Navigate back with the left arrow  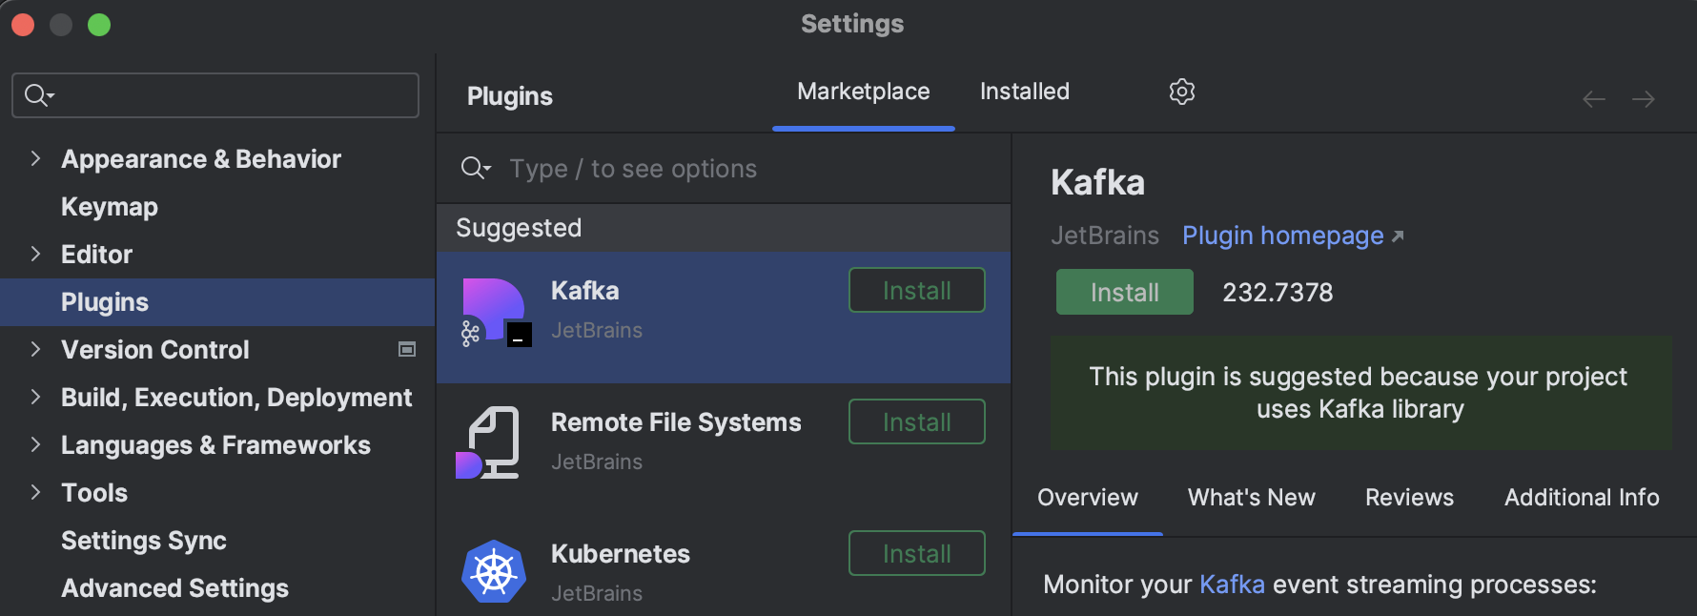(1594, 99)
